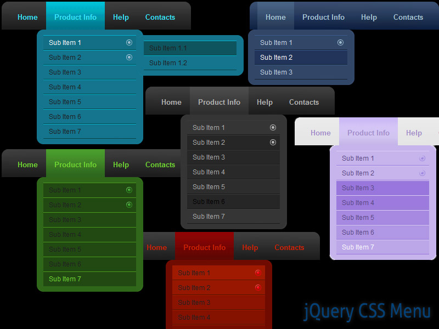Open the Product Info dropdown in the blue menu
Screen dimensions: 439x329
(323, 17)
